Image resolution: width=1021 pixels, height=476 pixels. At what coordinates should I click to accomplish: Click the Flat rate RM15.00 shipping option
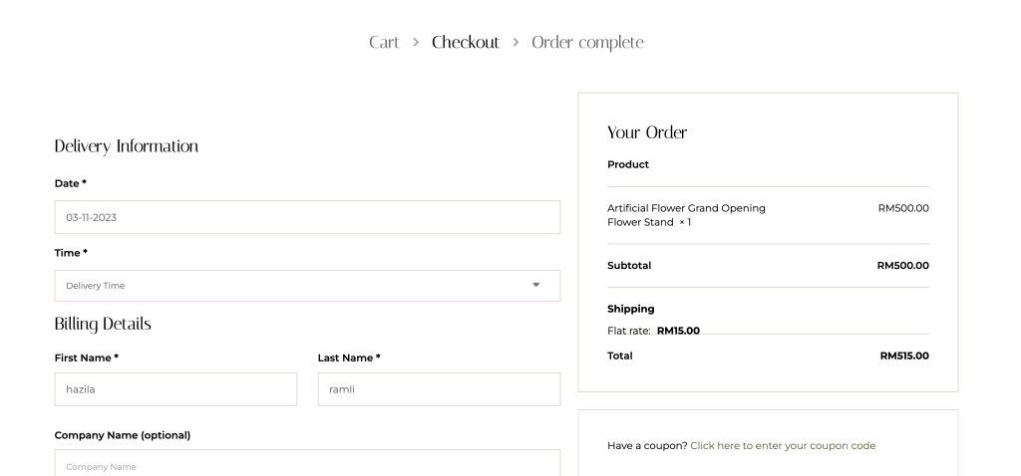coord(653,331)
